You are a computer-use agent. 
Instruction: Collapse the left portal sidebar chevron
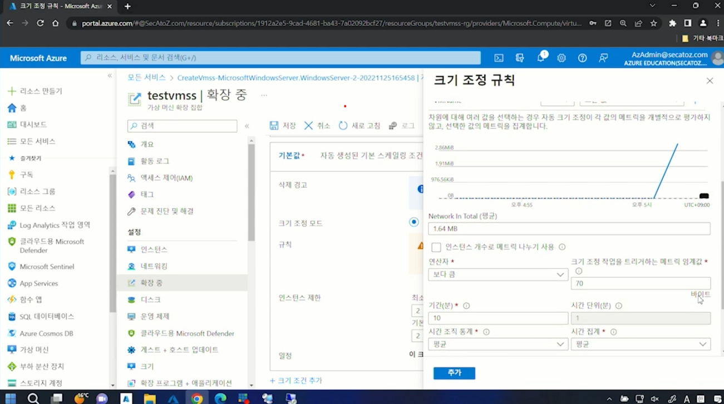pos(110,76)
